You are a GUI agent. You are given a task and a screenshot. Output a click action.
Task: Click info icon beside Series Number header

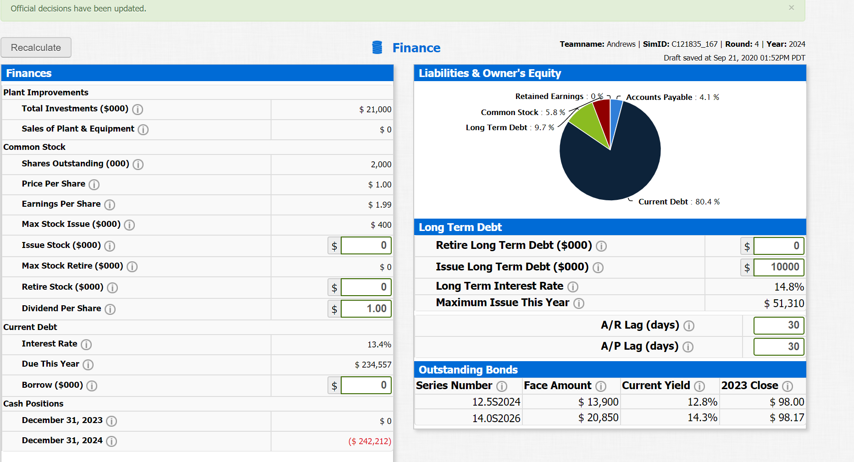click(x=502, y=386)
